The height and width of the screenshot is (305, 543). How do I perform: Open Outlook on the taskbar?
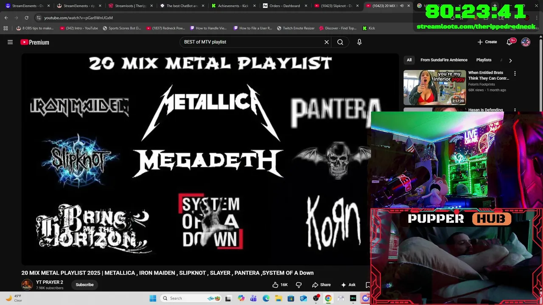pyautogui.click(x=303, y=298)
